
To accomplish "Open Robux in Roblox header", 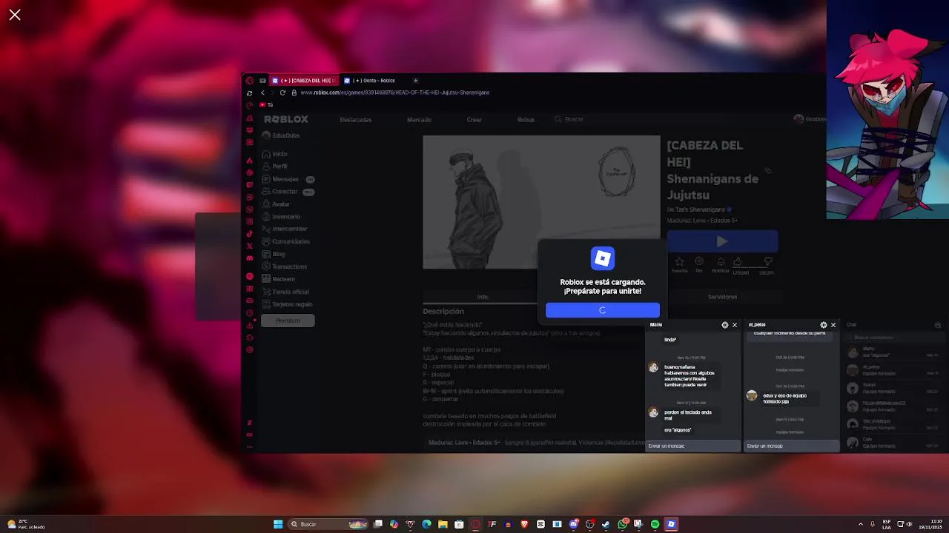I will (x=526, y=119).
